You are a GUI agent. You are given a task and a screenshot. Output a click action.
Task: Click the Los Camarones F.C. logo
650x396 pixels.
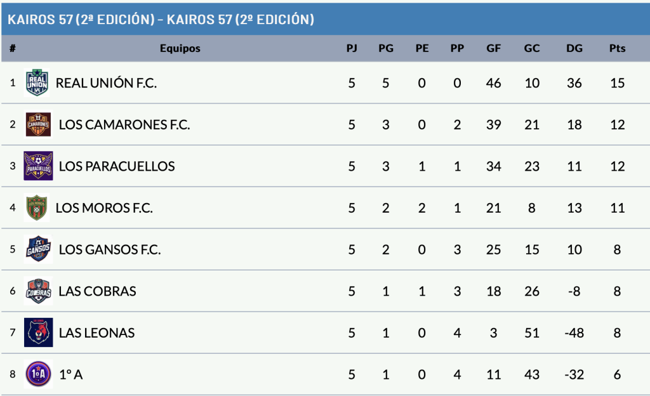coord(38,124)
